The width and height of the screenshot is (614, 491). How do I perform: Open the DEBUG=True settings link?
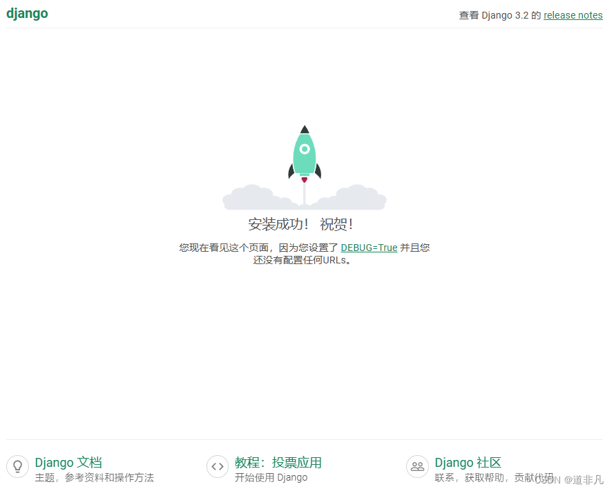(x=369, y=248)
